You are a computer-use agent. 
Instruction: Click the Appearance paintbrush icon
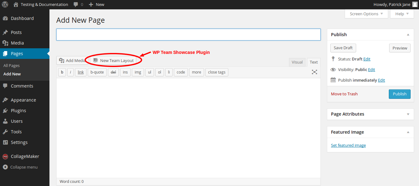point(5,100)
